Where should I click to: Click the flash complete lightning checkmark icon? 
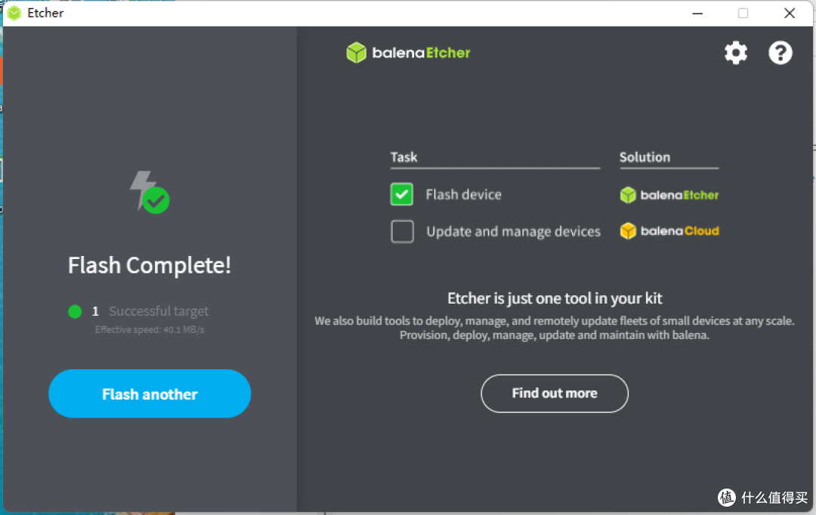pyautogui.click(x=150, y=192)
